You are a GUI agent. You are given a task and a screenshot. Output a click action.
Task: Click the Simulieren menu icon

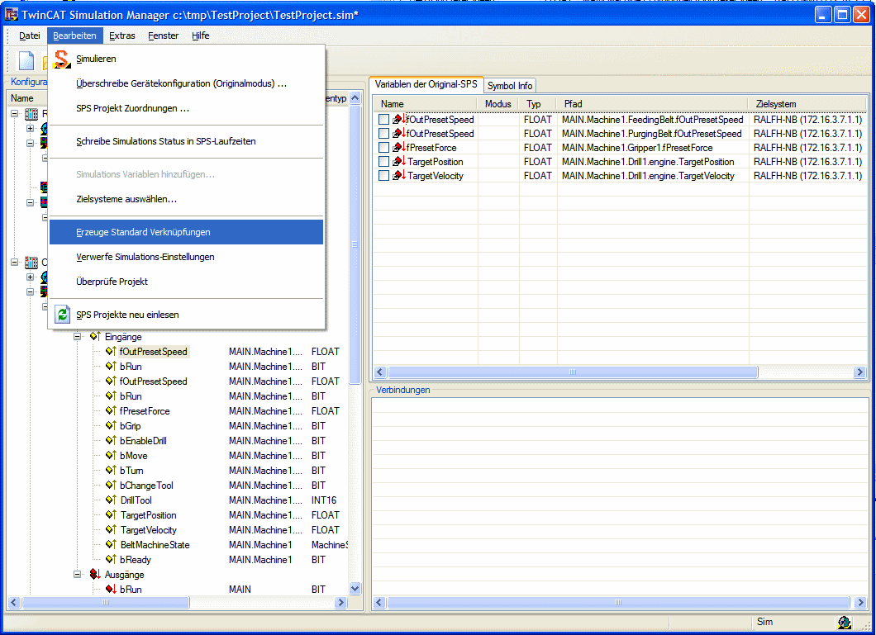(62, 59)
